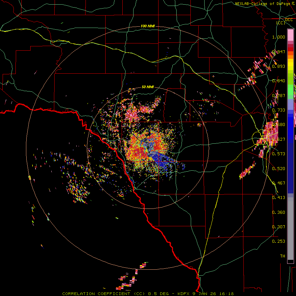Click the 0.840 scale value
The image size is (296, 296).
click(x=279, y=81)
